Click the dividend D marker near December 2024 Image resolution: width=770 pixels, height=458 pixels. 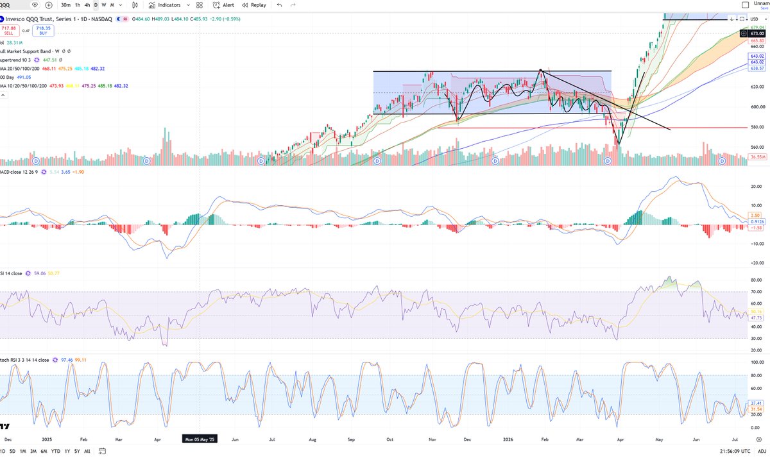point(36,161)
